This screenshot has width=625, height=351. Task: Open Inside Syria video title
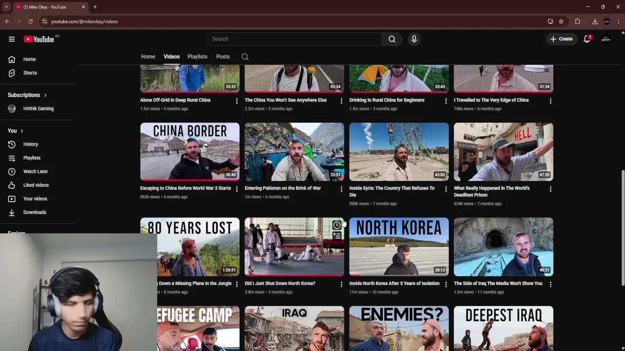[392, 192]
